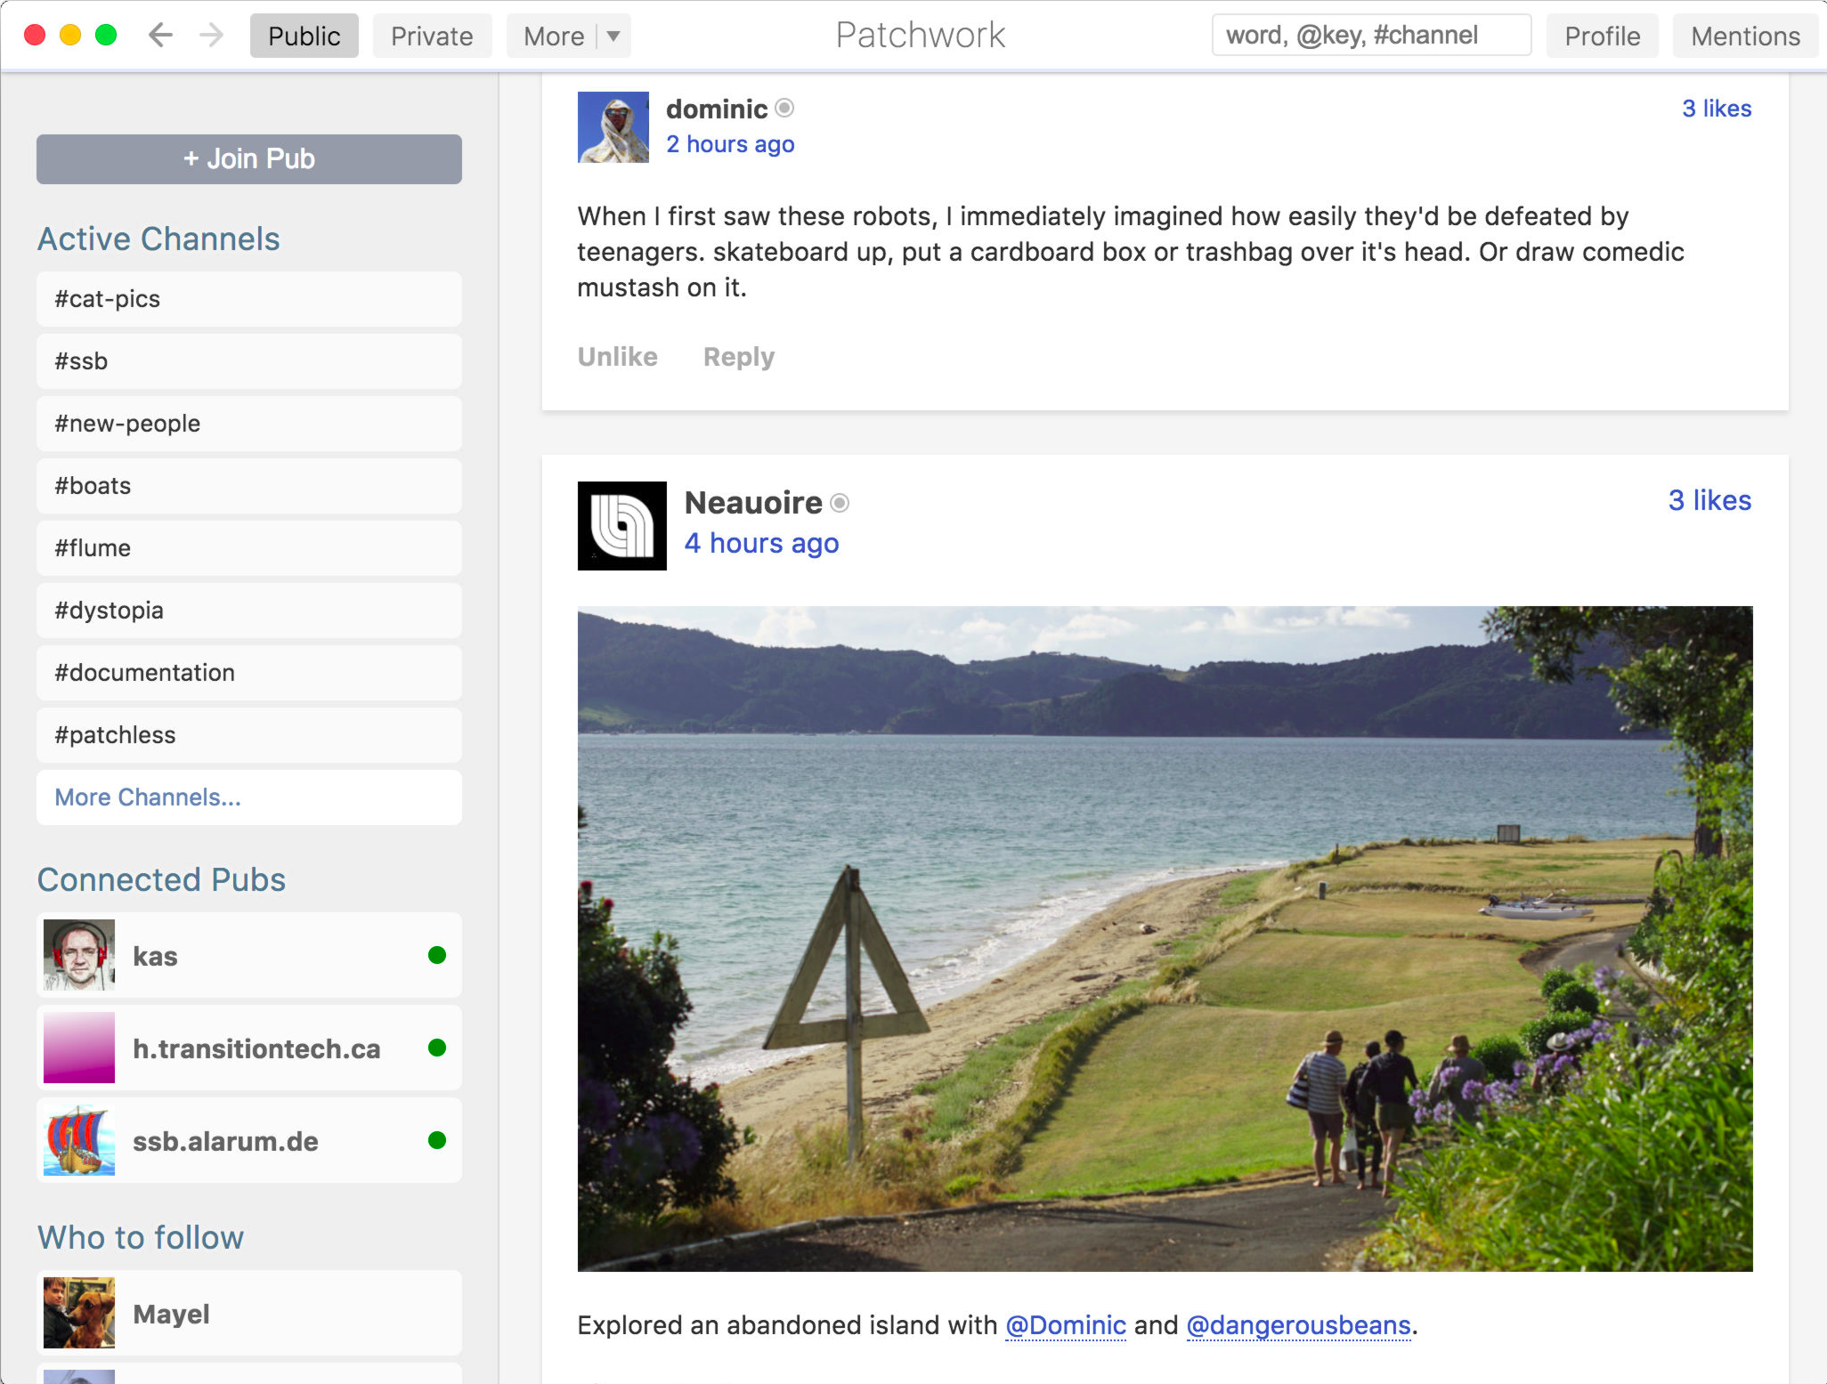Click the back navigation arrow
1827x1384 pixels.
[160, 36]
